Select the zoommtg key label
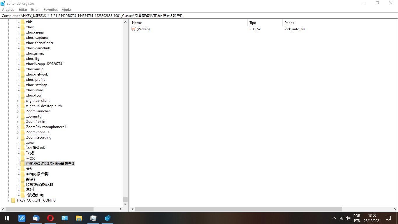This screenshot has width=398, height=224. 34,116
